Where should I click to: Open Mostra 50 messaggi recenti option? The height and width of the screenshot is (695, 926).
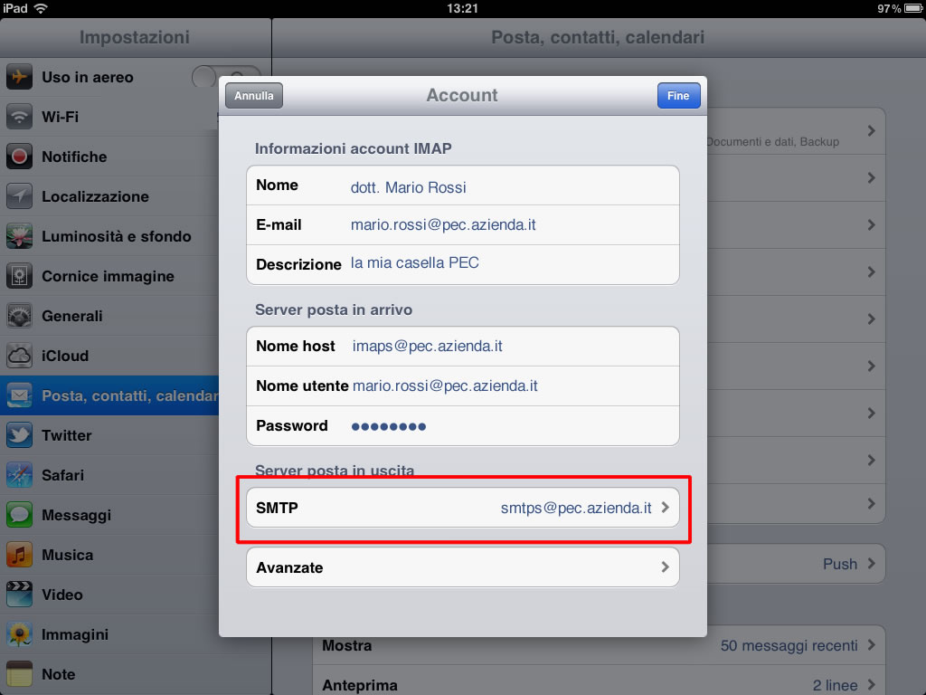[599, 645]
